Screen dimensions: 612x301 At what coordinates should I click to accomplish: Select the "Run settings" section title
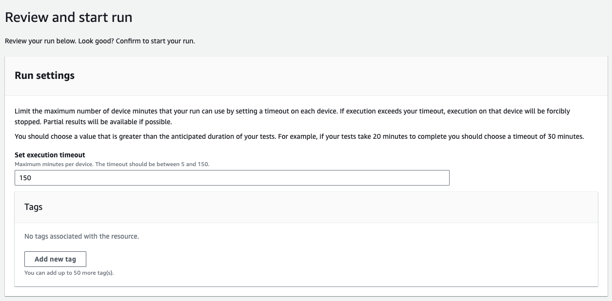tap(44, 75)
